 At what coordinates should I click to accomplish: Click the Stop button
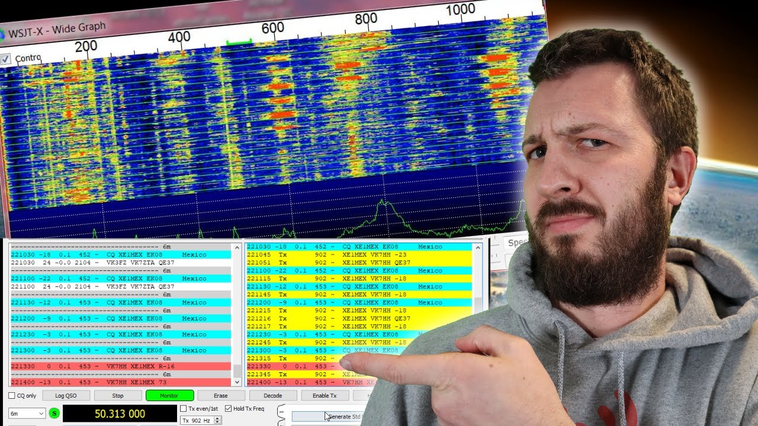coord(118,396)
